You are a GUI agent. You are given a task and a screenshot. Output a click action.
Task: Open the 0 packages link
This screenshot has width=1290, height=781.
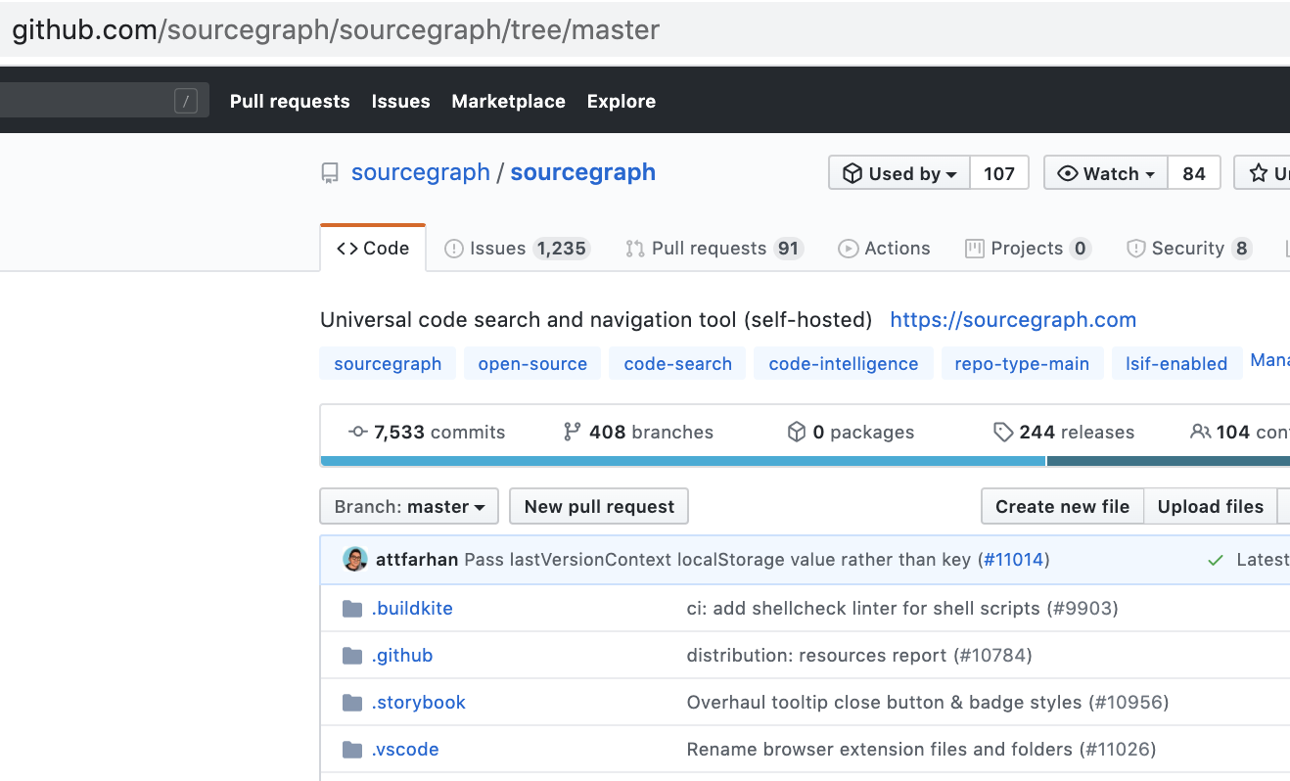click(851, 432)
